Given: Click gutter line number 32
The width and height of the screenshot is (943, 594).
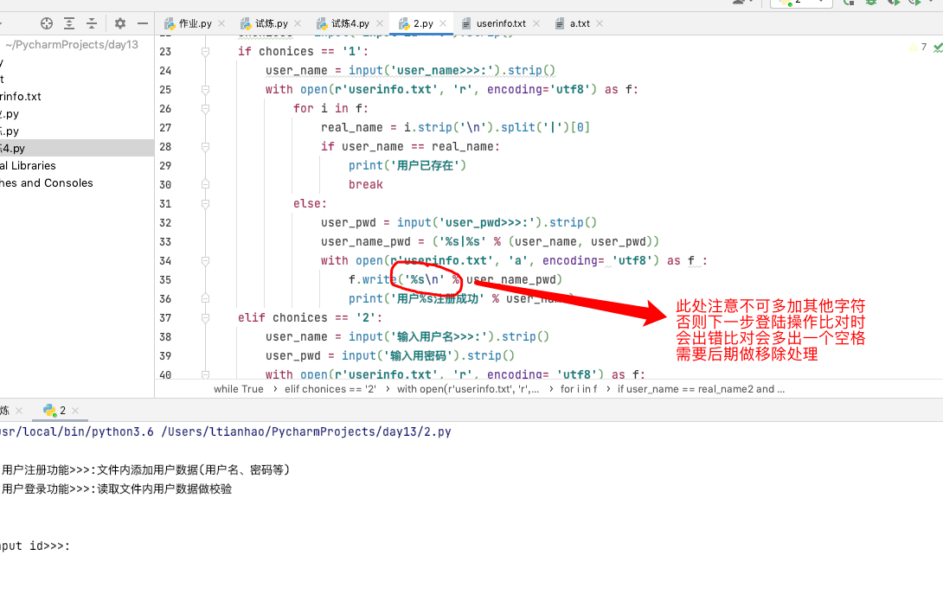Looking at the screenshot, I should coord(165,223).
